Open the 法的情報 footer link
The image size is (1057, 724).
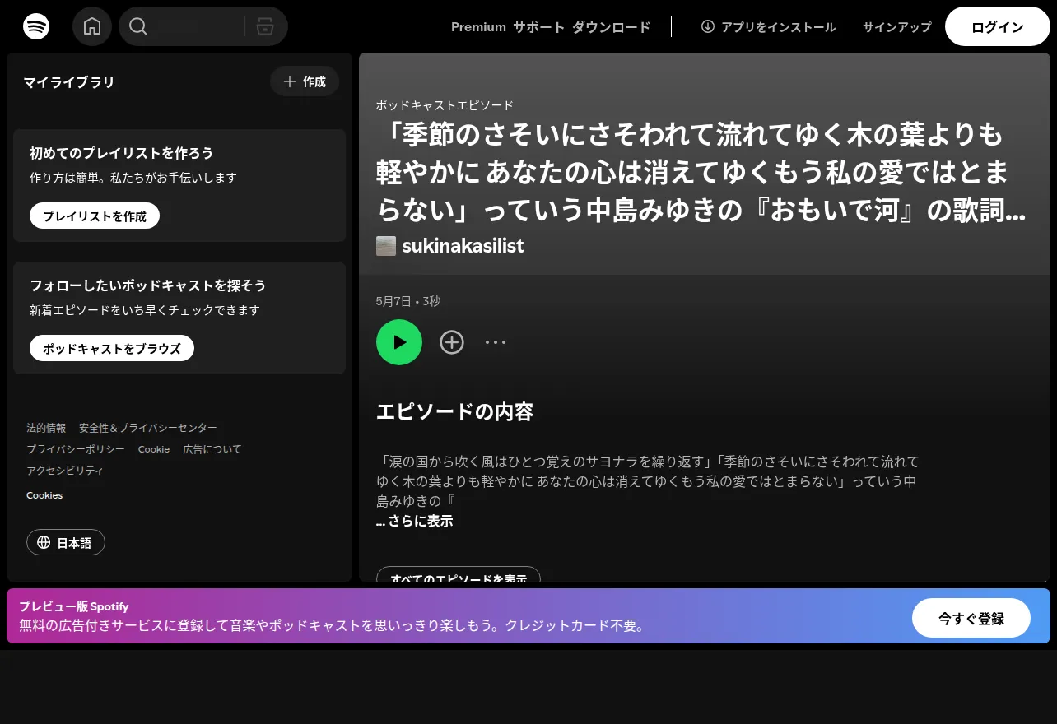(x=46, y=428)
